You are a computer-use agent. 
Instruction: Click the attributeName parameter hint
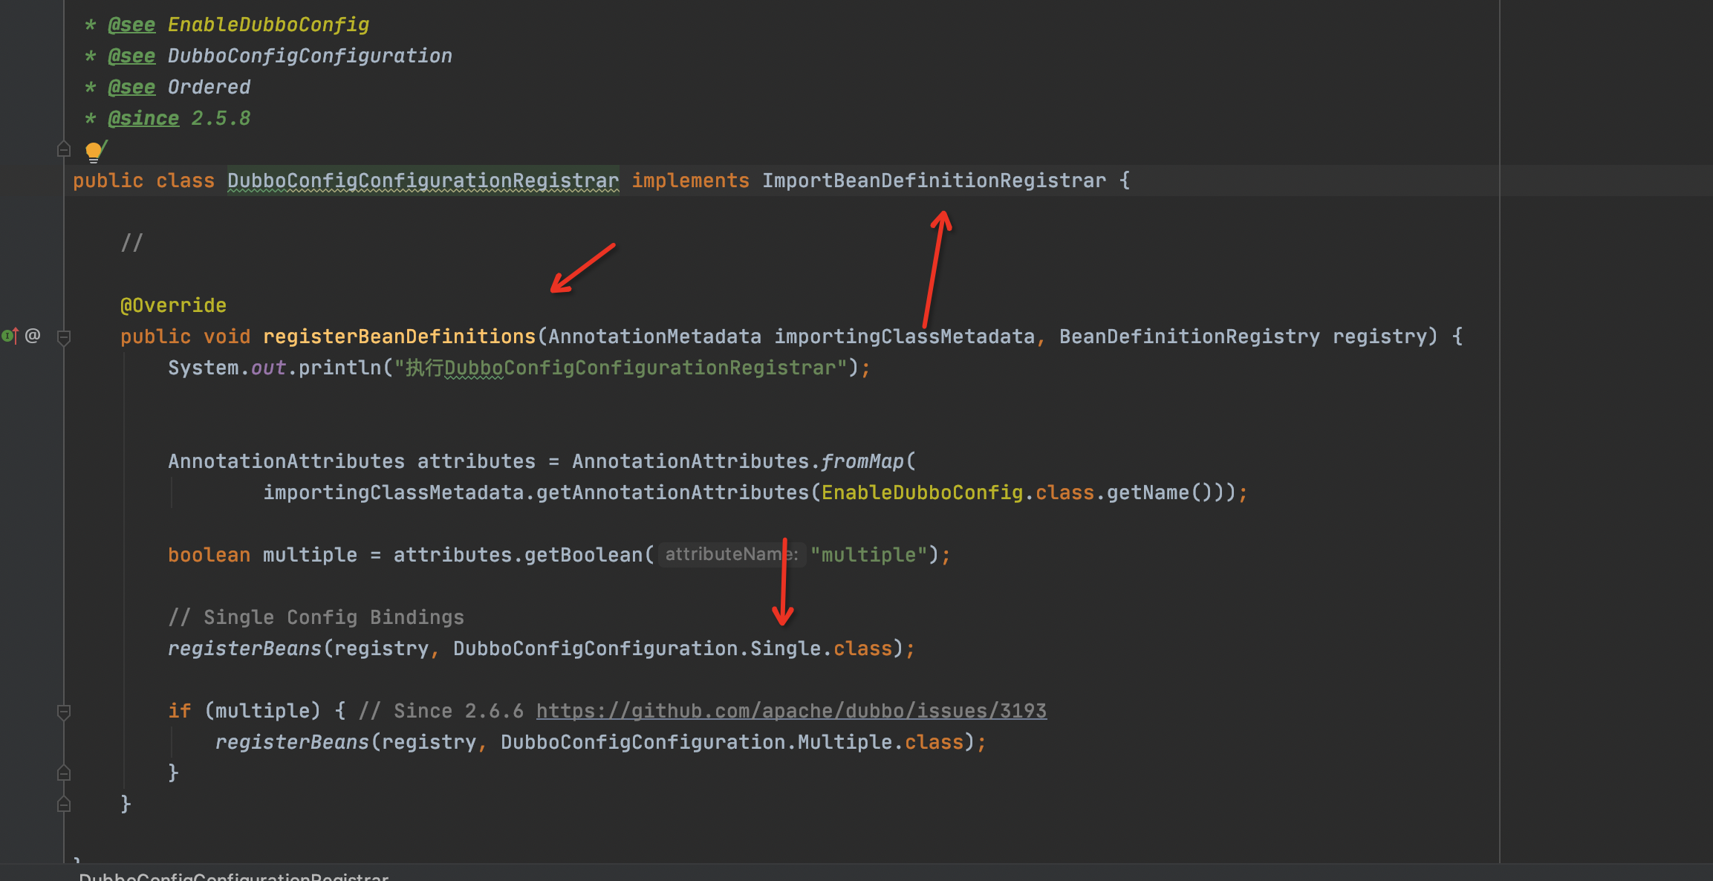(x=732, y=554)
